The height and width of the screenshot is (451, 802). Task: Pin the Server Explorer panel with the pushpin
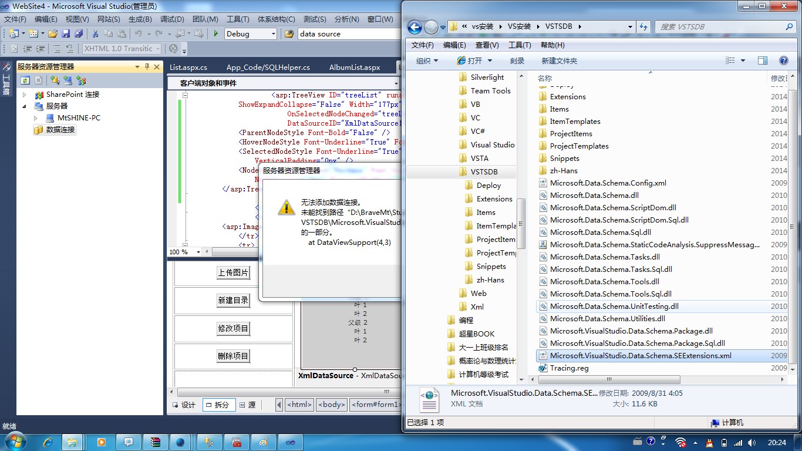(147, 67)
